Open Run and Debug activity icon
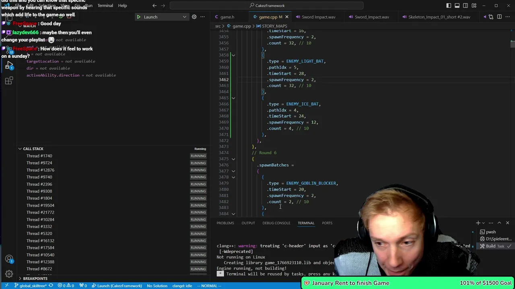 [9, 66]
